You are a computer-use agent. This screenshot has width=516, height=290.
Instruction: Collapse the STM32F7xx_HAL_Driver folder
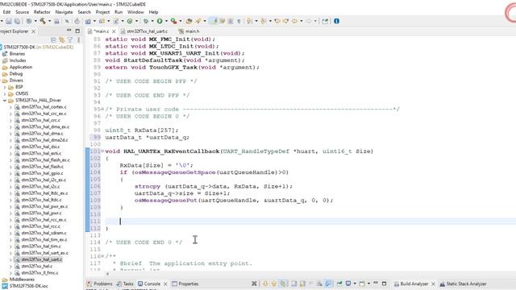5,100
